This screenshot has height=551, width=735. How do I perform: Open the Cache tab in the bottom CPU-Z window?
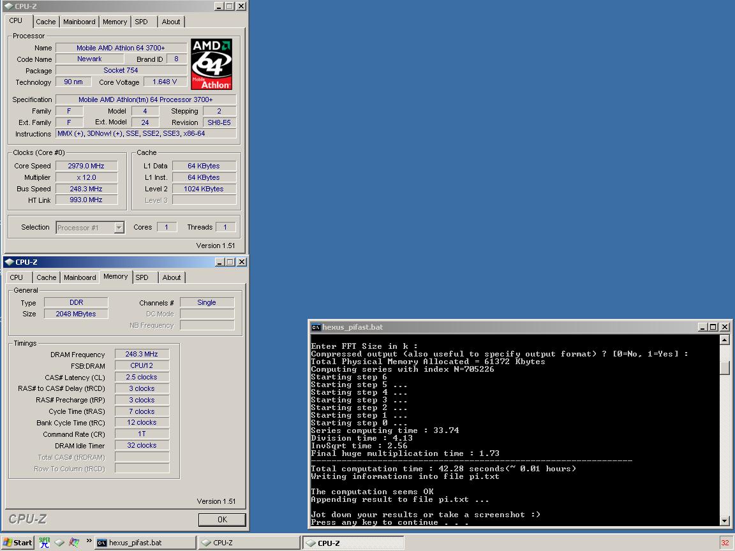pyautogui.click(x=47, y=277)
